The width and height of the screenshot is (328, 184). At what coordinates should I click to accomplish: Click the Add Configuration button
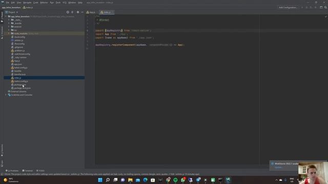coord(288,7)
